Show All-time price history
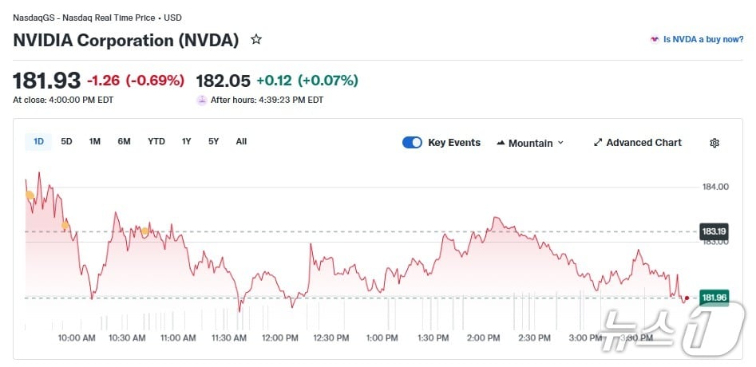756x367 pixels. [x=241, y=142]
